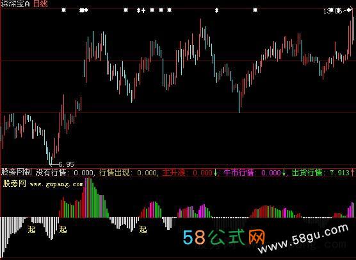
Task: Click the red up arrow after 出货行情 value
Action: point(353,172)
